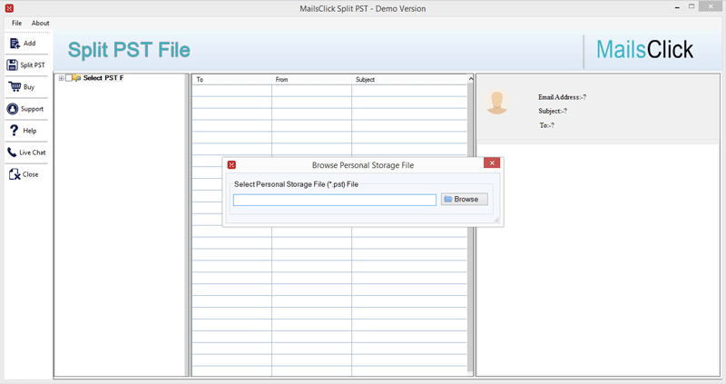
Task: Select the Split PST floppy disk icon
Action: [x=12, y=64]
